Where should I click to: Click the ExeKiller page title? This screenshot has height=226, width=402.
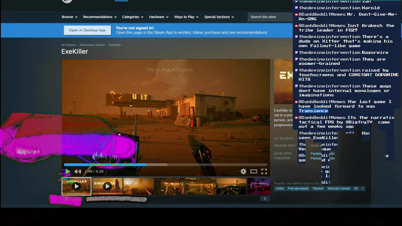[x=75, y=51]
